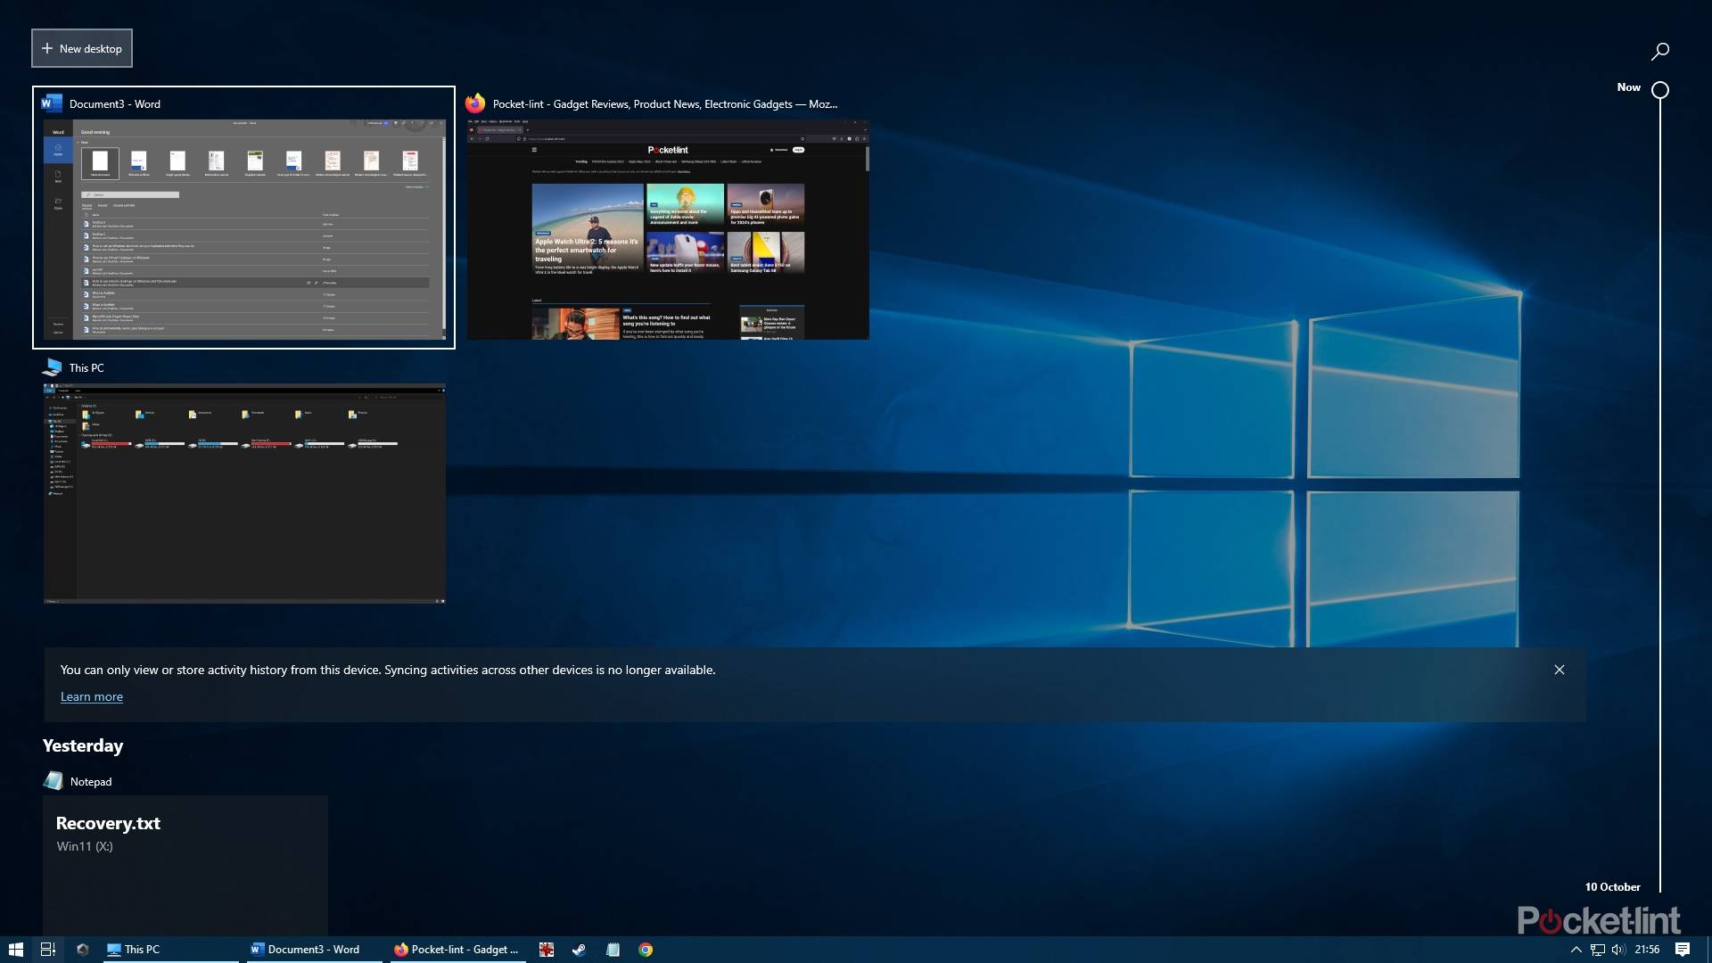Click the Win11 (X:) location text
The height and width of the screenshot is (963, 1712).
click(x=85, y=846)
